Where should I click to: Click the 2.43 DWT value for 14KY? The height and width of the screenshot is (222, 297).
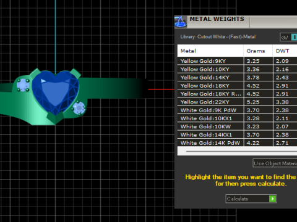coord(282,78)
